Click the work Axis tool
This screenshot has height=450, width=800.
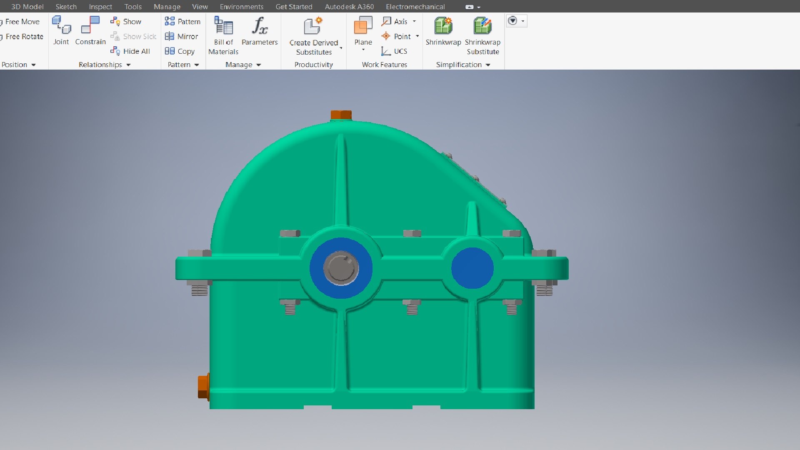pos(395,21)
